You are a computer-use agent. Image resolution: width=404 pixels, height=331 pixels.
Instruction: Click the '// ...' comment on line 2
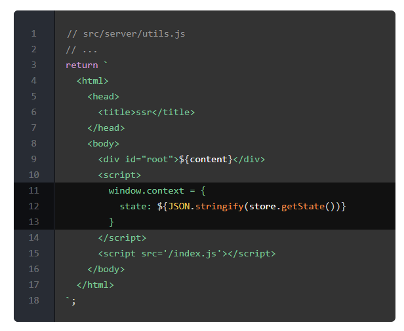point(82,49)
